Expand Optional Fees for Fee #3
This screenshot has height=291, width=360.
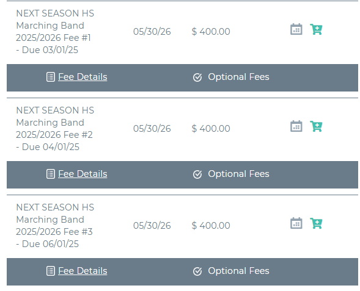click(238, 271)
